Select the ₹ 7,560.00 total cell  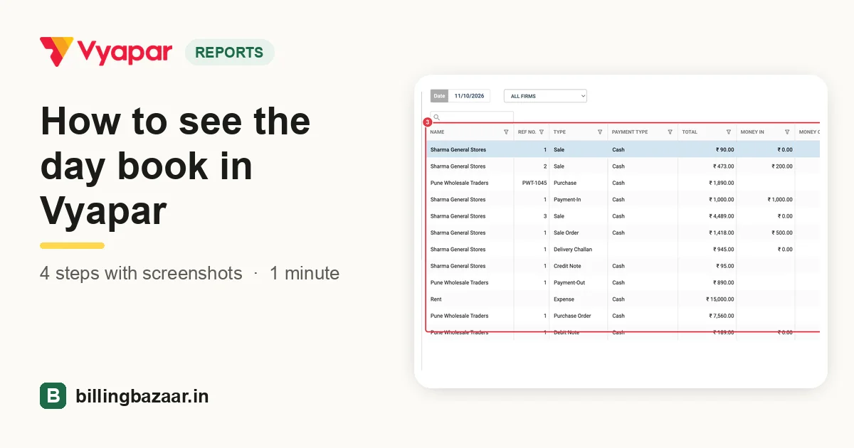(721, 316)
